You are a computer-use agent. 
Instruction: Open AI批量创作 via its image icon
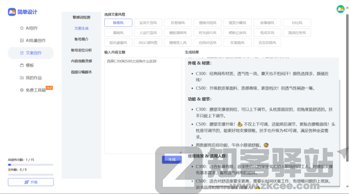pyautogui.click(x=22, y=40)
